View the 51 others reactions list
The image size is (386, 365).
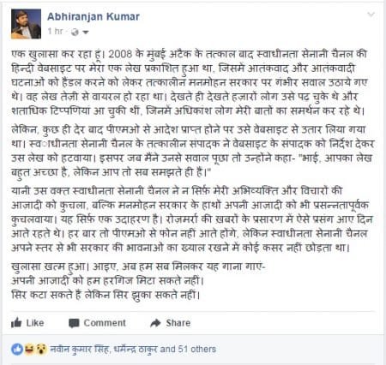[197, 349]
